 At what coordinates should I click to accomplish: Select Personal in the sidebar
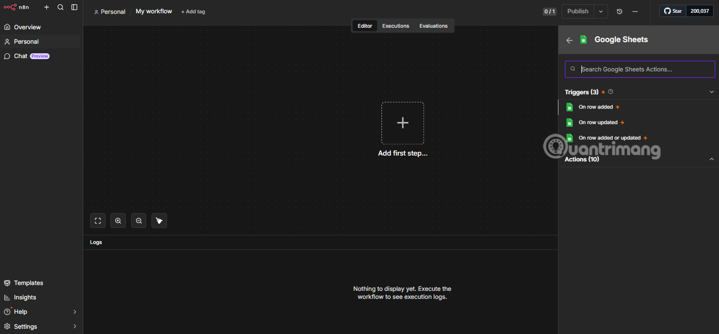tap(41, 42)
